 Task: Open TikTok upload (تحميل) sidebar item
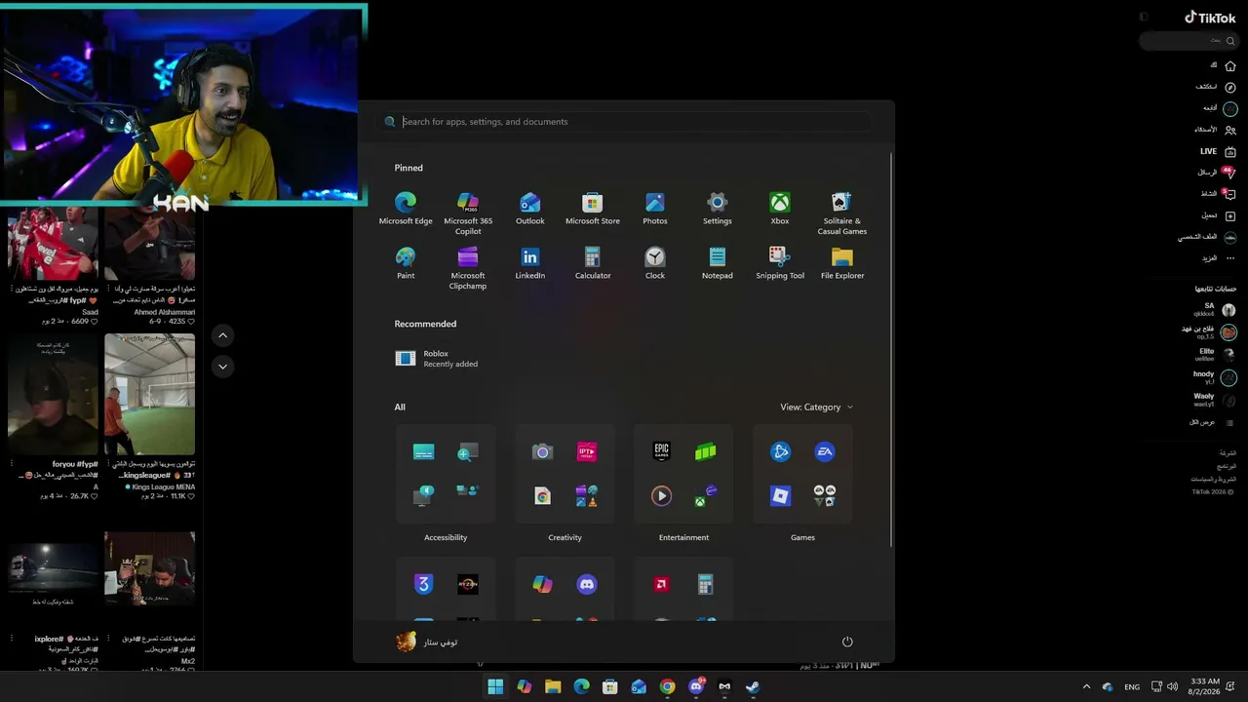coord(1218,215)
